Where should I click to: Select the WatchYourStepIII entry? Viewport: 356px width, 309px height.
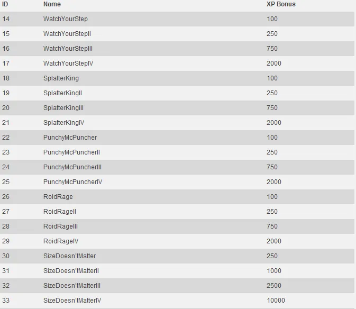tap(68, 49)
